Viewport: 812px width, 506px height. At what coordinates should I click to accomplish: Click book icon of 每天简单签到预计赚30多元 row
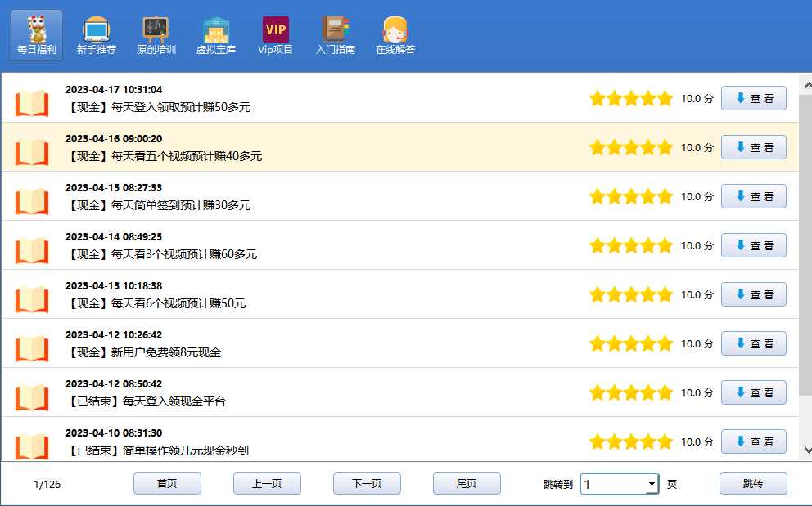pos(32,201)
